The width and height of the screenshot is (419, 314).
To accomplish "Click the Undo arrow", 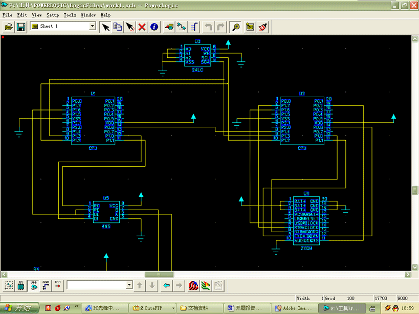I will 208,27.
